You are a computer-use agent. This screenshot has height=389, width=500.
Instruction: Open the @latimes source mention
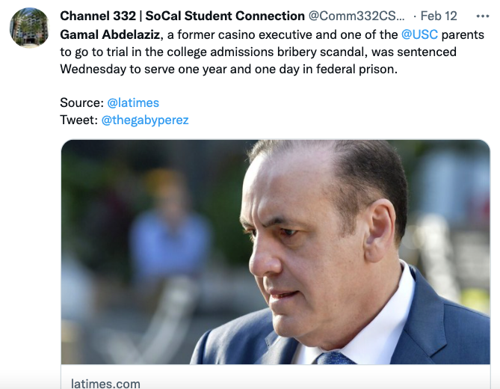coord(133,102)
